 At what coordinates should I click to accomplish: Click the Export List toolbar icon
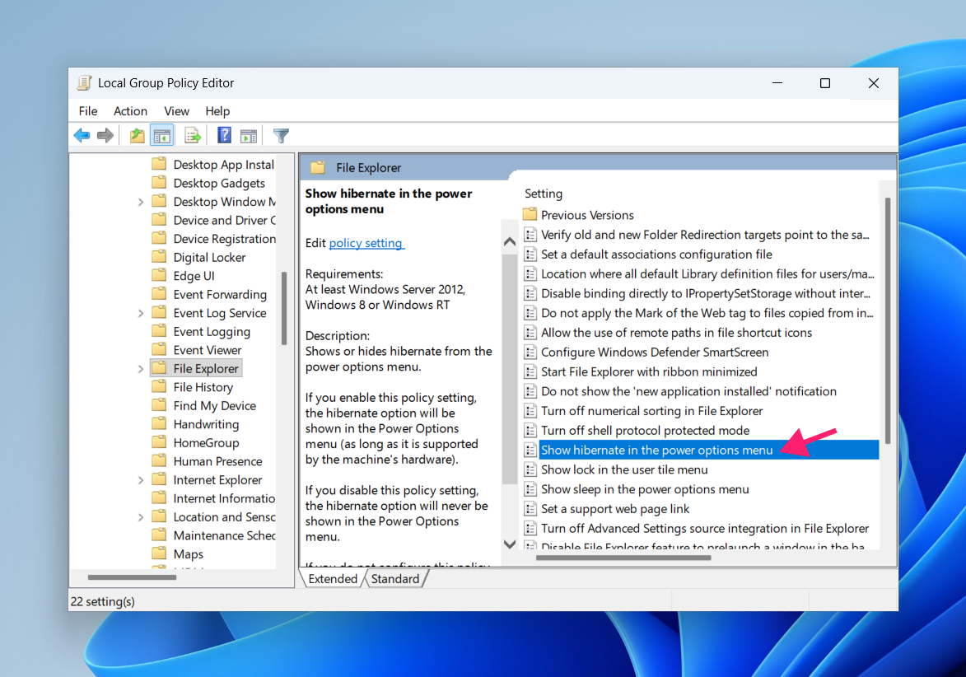pos(193,136)
